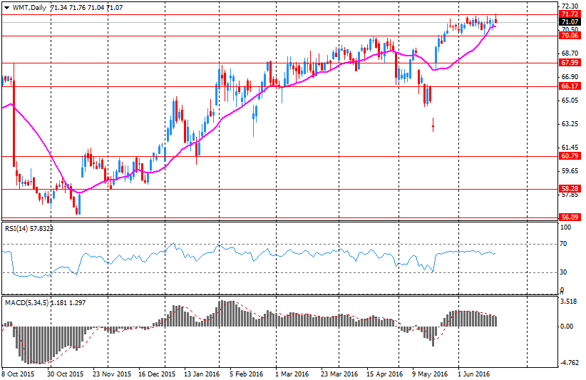Click the RSI 30 oversold level label
Screen dimensions: 586x380
[563, 272]
